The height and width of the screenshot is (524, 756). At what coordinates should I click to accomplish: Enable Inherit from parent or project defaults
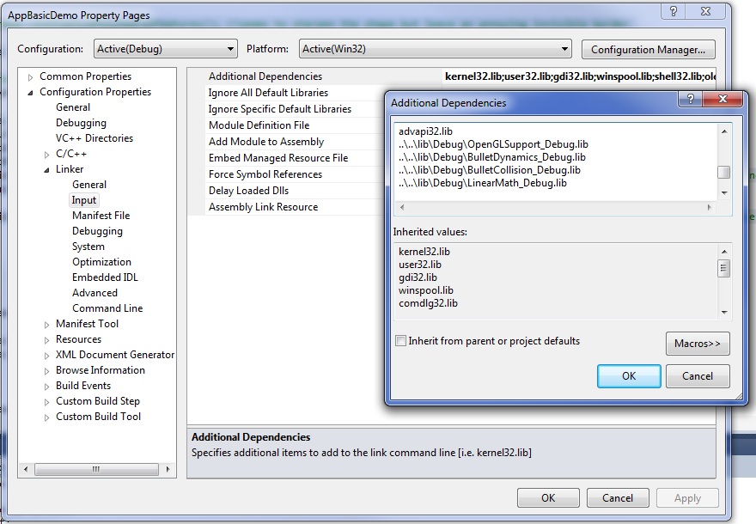400,341
